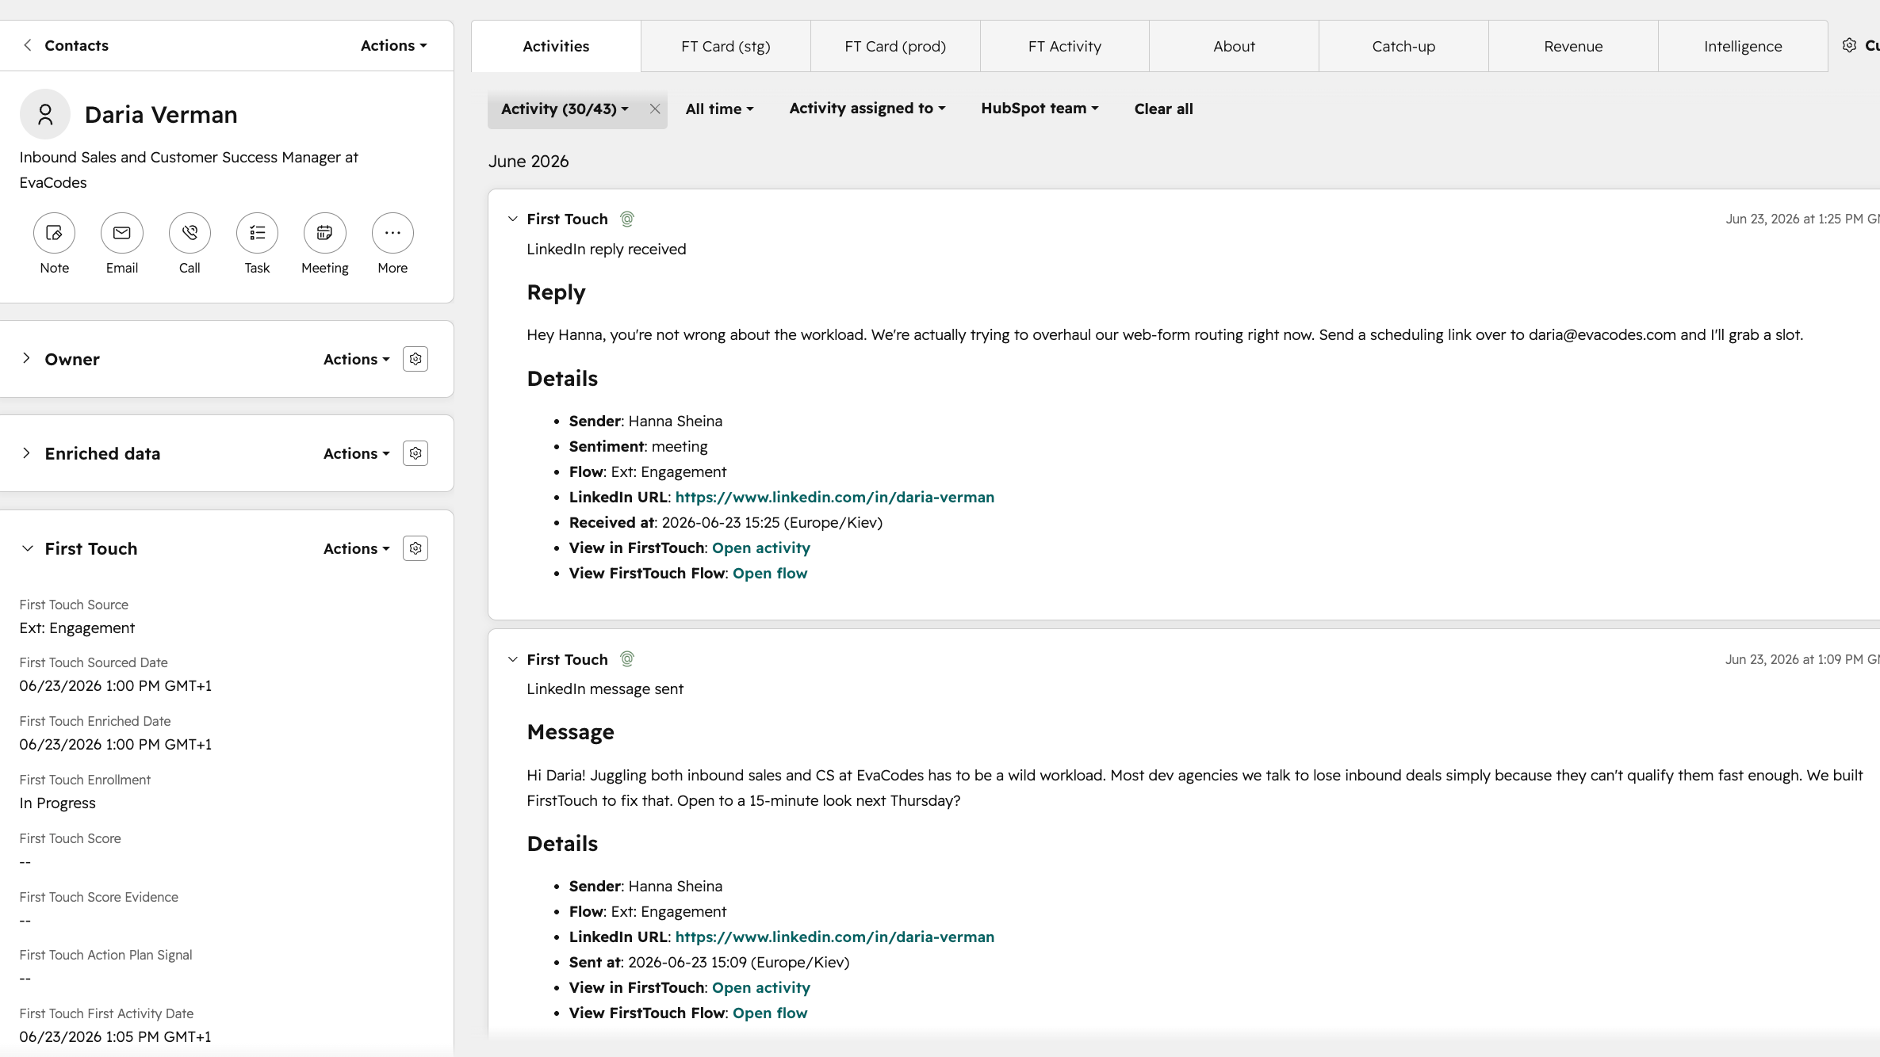The height and width of the screenshot is (1057, 1880).
Task: Click Open activity in reply details
Action: (x=761, y=548)
